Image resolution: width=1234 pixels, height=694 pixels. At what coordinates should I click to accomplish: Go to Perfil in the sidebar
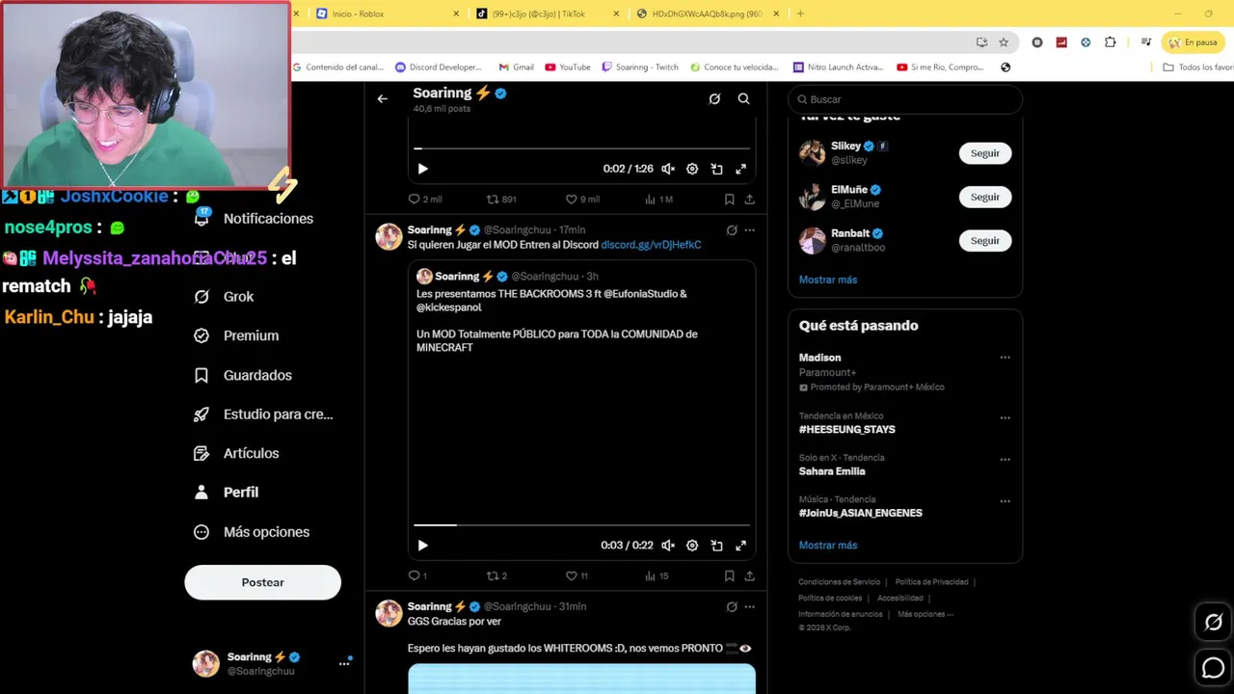pyautogui.click(x=226, y=493)
